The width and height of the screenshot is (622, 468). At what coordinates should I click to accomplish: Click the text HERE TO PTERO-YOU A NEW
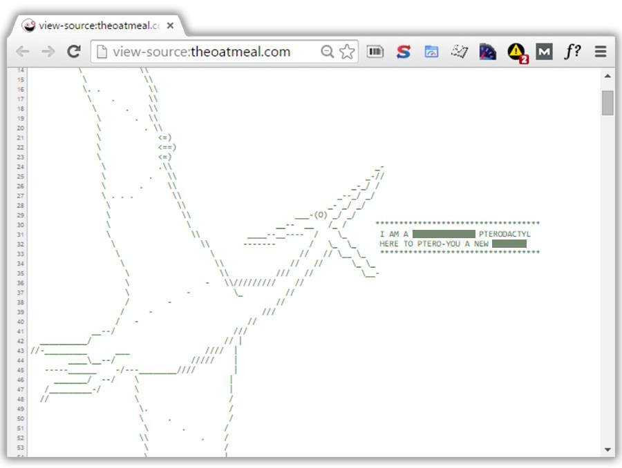pos(434,244)
